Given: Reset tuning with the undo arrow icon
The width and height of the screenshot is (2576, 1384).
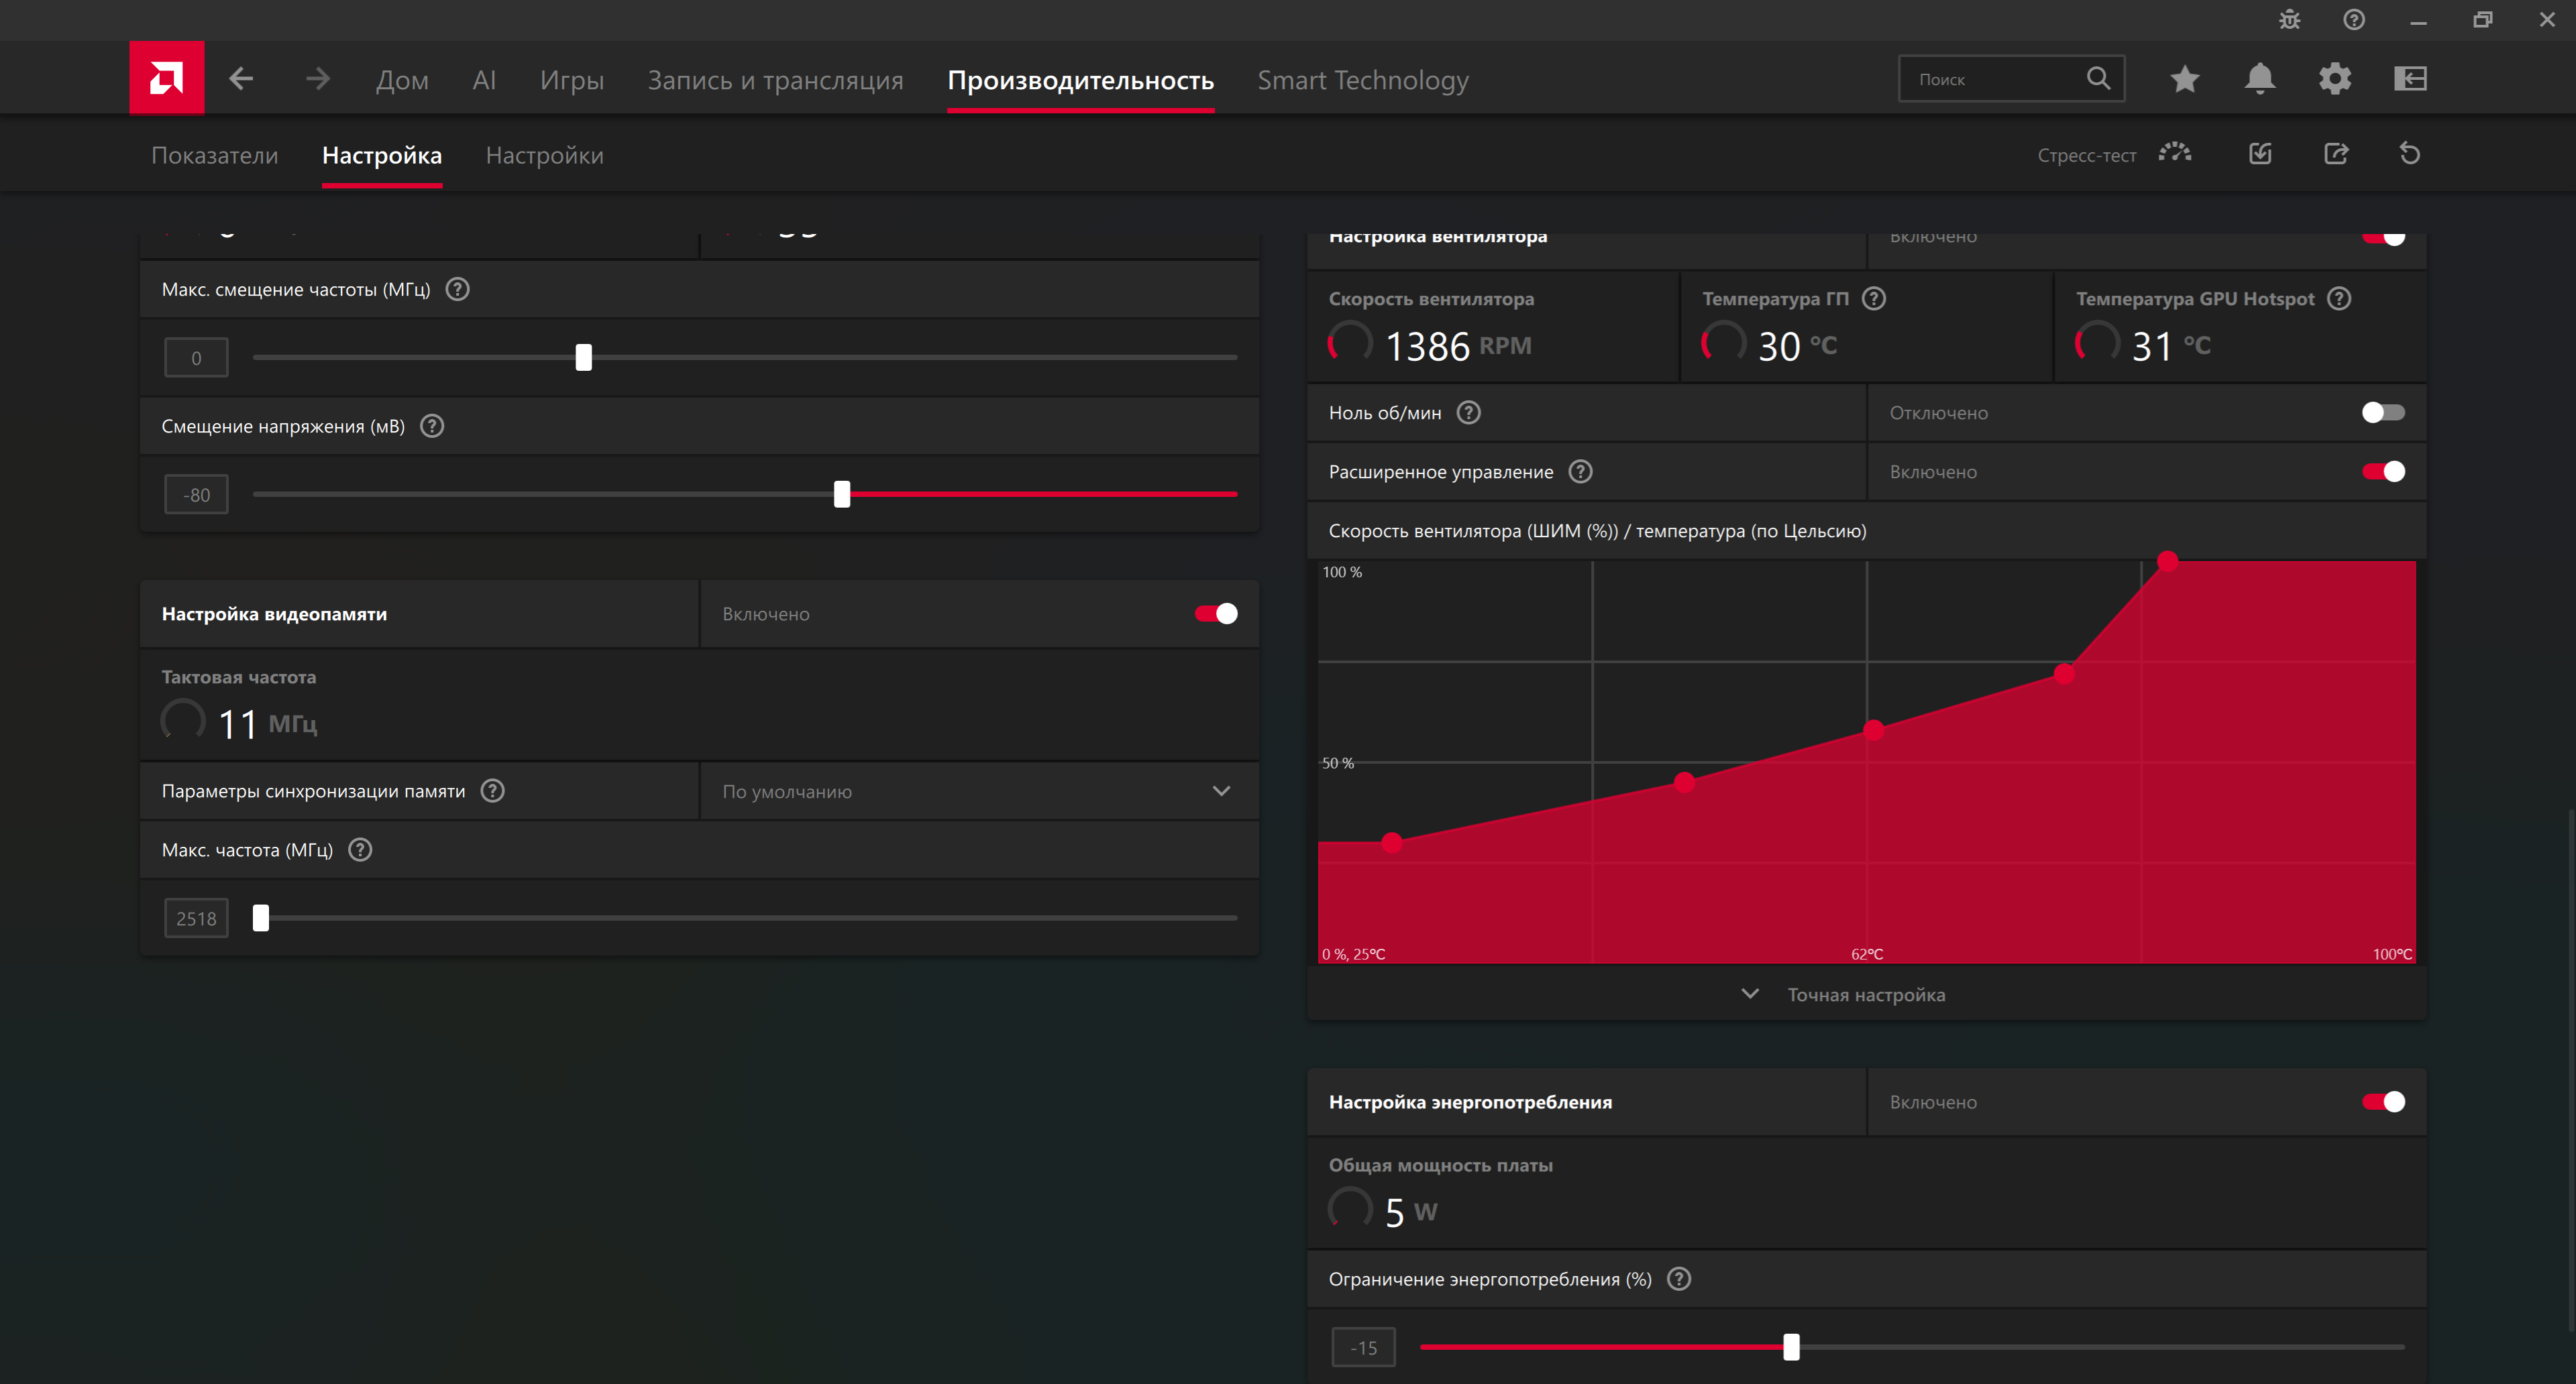Looking at the screenshot, I should point(2409,153).
